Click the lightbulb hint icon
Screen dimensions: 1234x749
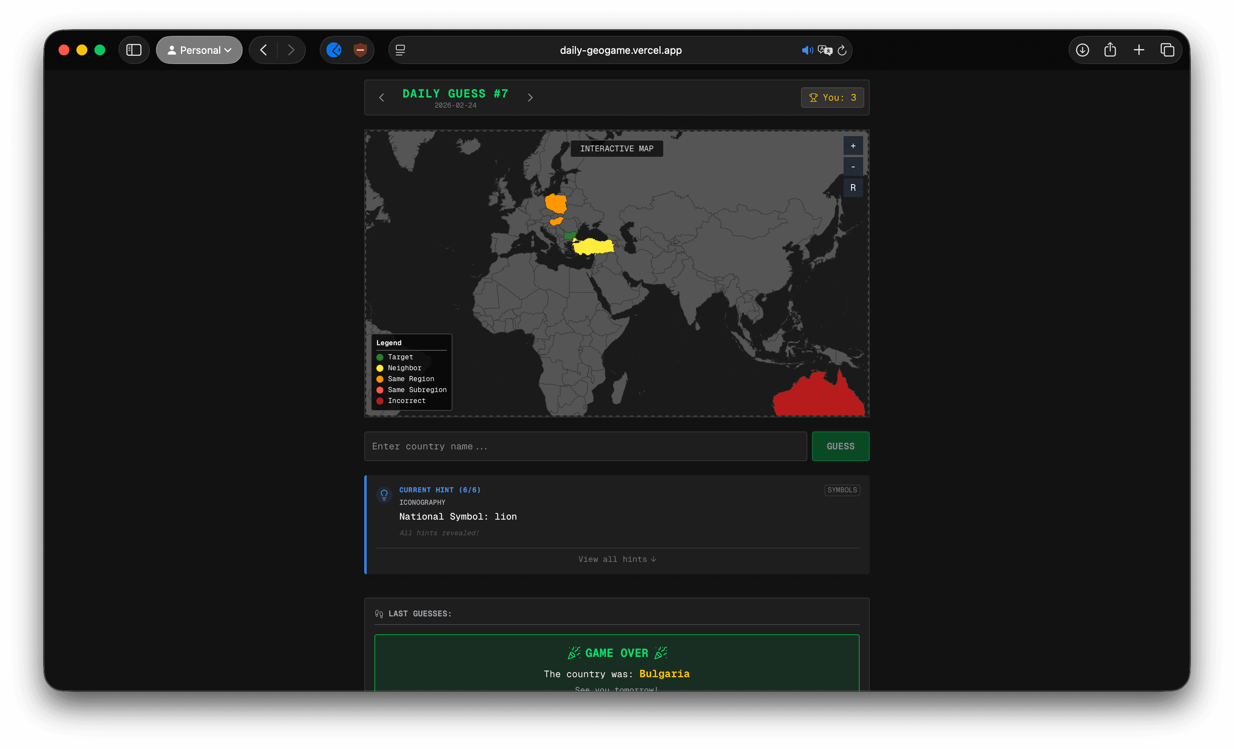coord(384,495)
